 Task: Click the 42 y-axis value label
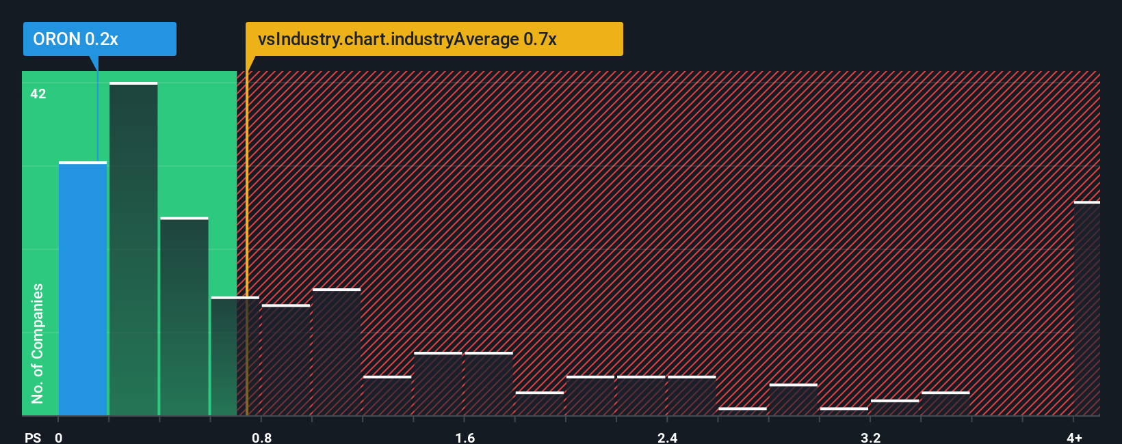38,94
